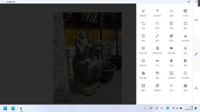The width and height of the screenshot is (200, 112).
Task: Check the battery status icon
Action: pyautogui.click(x=181, y=108)
